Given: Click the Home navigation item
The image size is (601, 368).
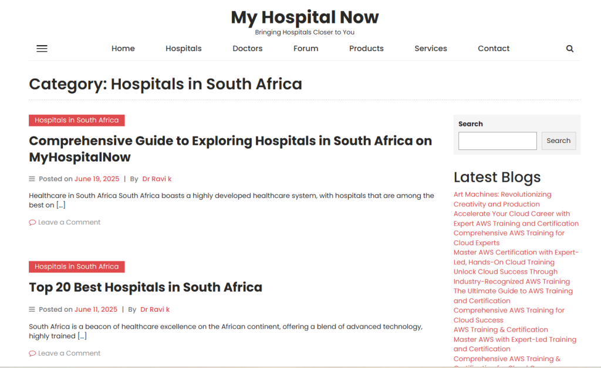Looking at the screenshot, I should [x=123, y=49].
